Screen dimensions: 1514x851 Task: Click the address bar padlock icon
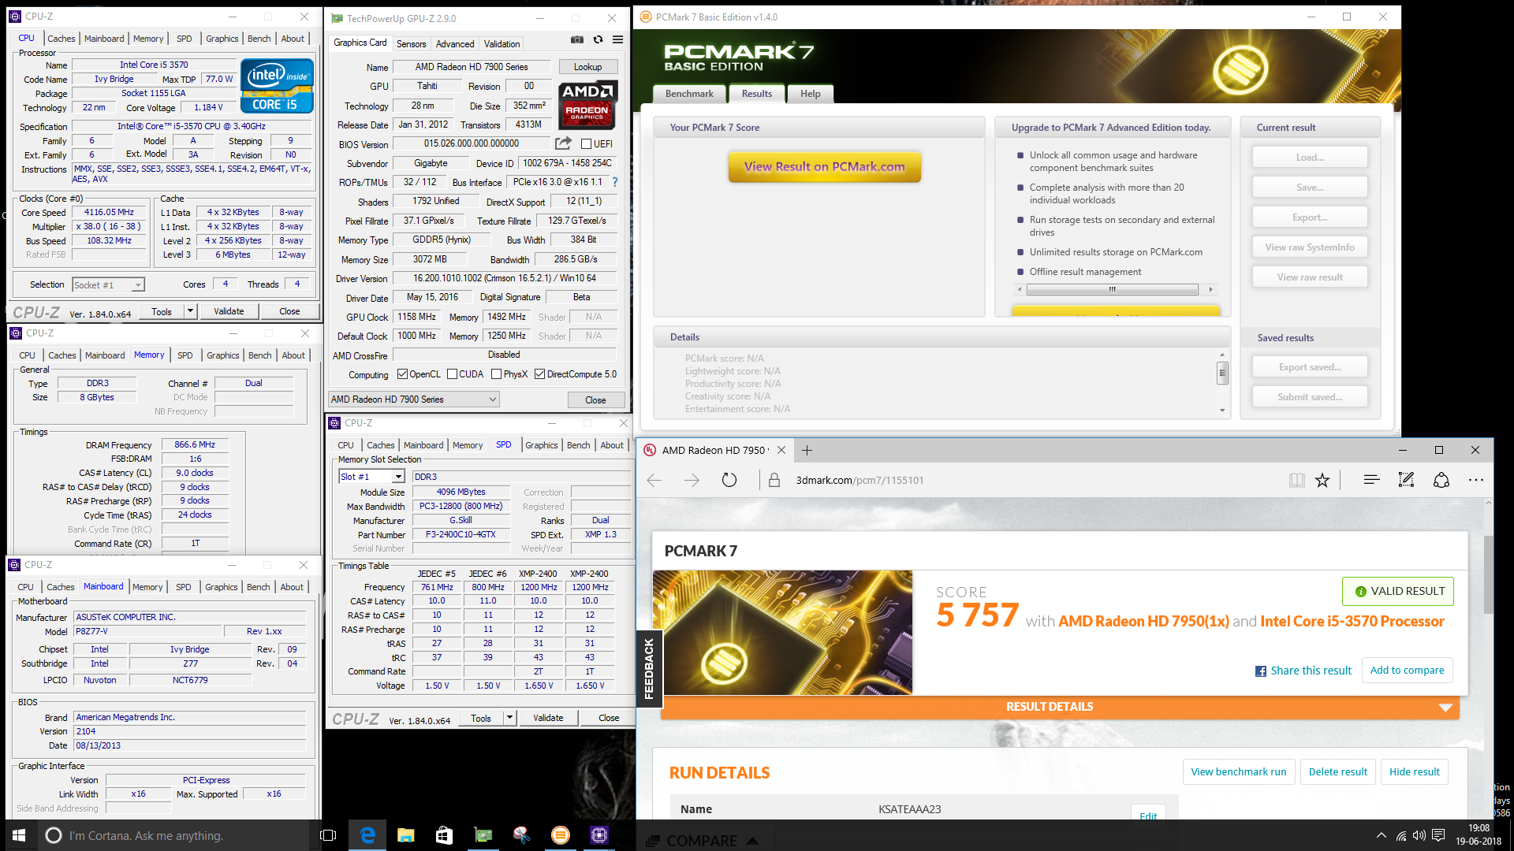774,480
